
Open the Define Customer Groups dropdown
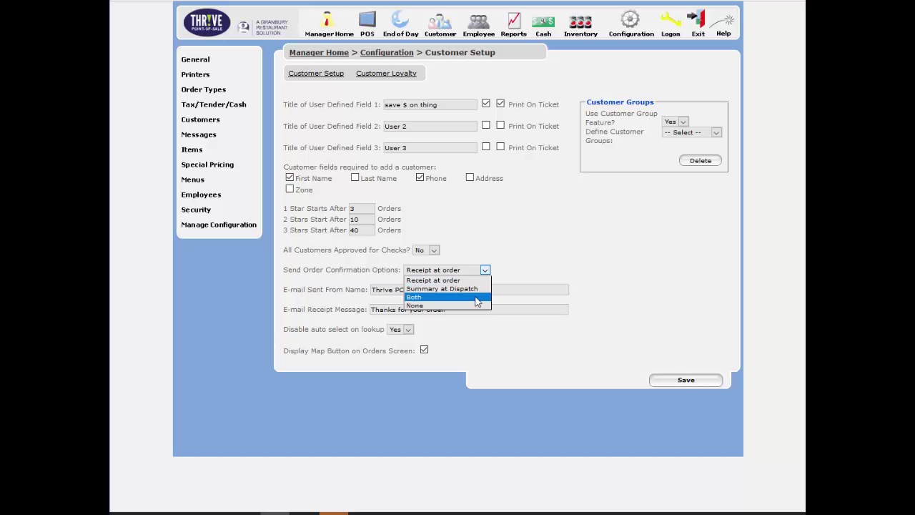[692, 132]
